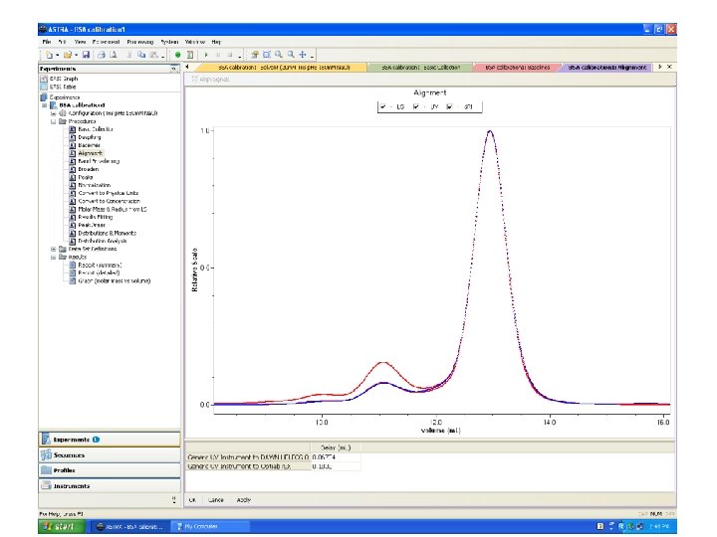Click the Cut scissors toolbar icon
The width and height of the screenshot is (717, 537).
tap(129, 55)
